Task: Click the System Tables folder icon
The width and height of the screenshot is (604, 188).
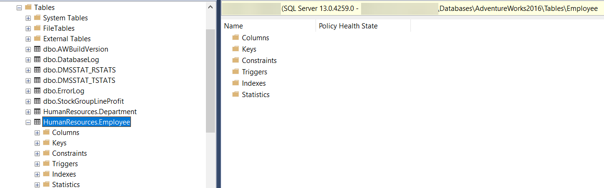Action: [37, 18]
